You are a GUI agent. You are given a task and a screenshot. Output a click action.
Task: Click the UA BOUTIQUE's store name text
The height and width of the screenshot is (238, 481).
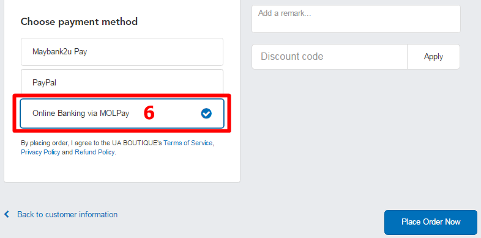[x=137, y=143]
